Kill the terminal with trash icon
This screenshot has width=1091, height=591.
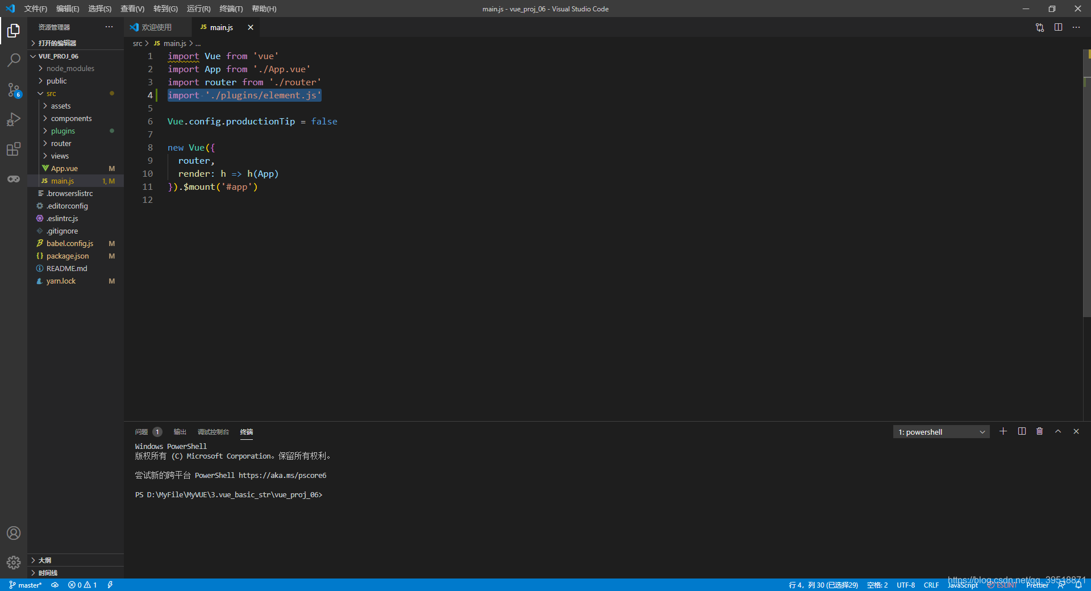point(1040,431)
